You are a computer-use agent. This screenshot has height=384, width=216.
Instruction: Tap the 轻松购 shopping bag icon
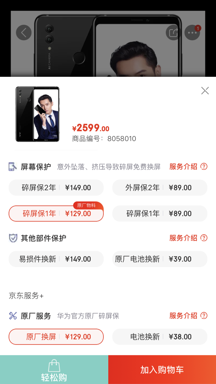point(54,366)
